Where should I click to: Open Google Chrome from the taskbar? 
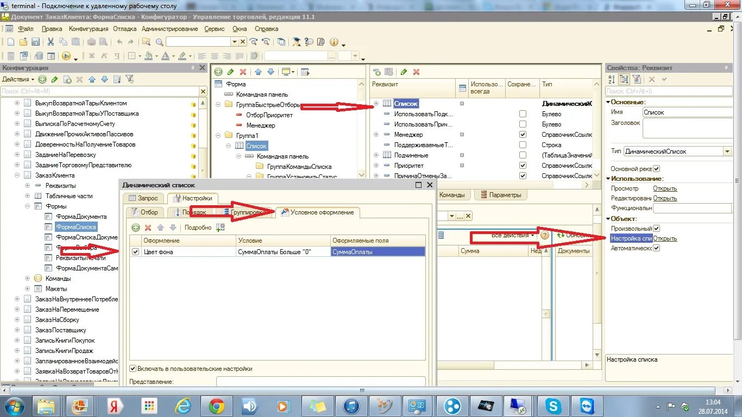217,406
